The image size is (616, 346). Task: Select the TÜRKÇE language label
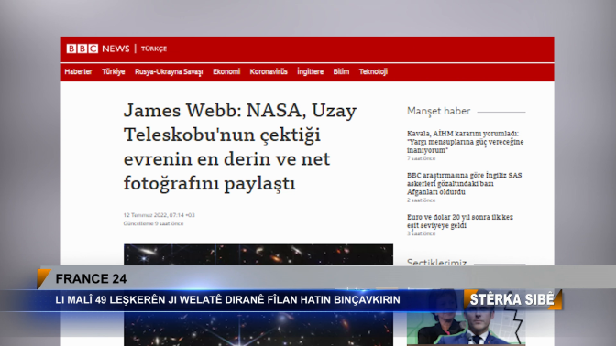[x=154, y=49]
